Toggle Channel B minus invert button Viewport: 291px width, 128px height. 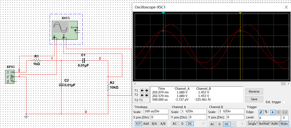(234, 124)
